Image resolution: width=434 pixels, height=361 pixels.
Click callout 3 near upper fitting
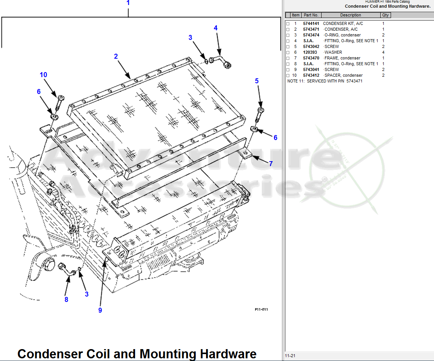(x=190, y=38)
